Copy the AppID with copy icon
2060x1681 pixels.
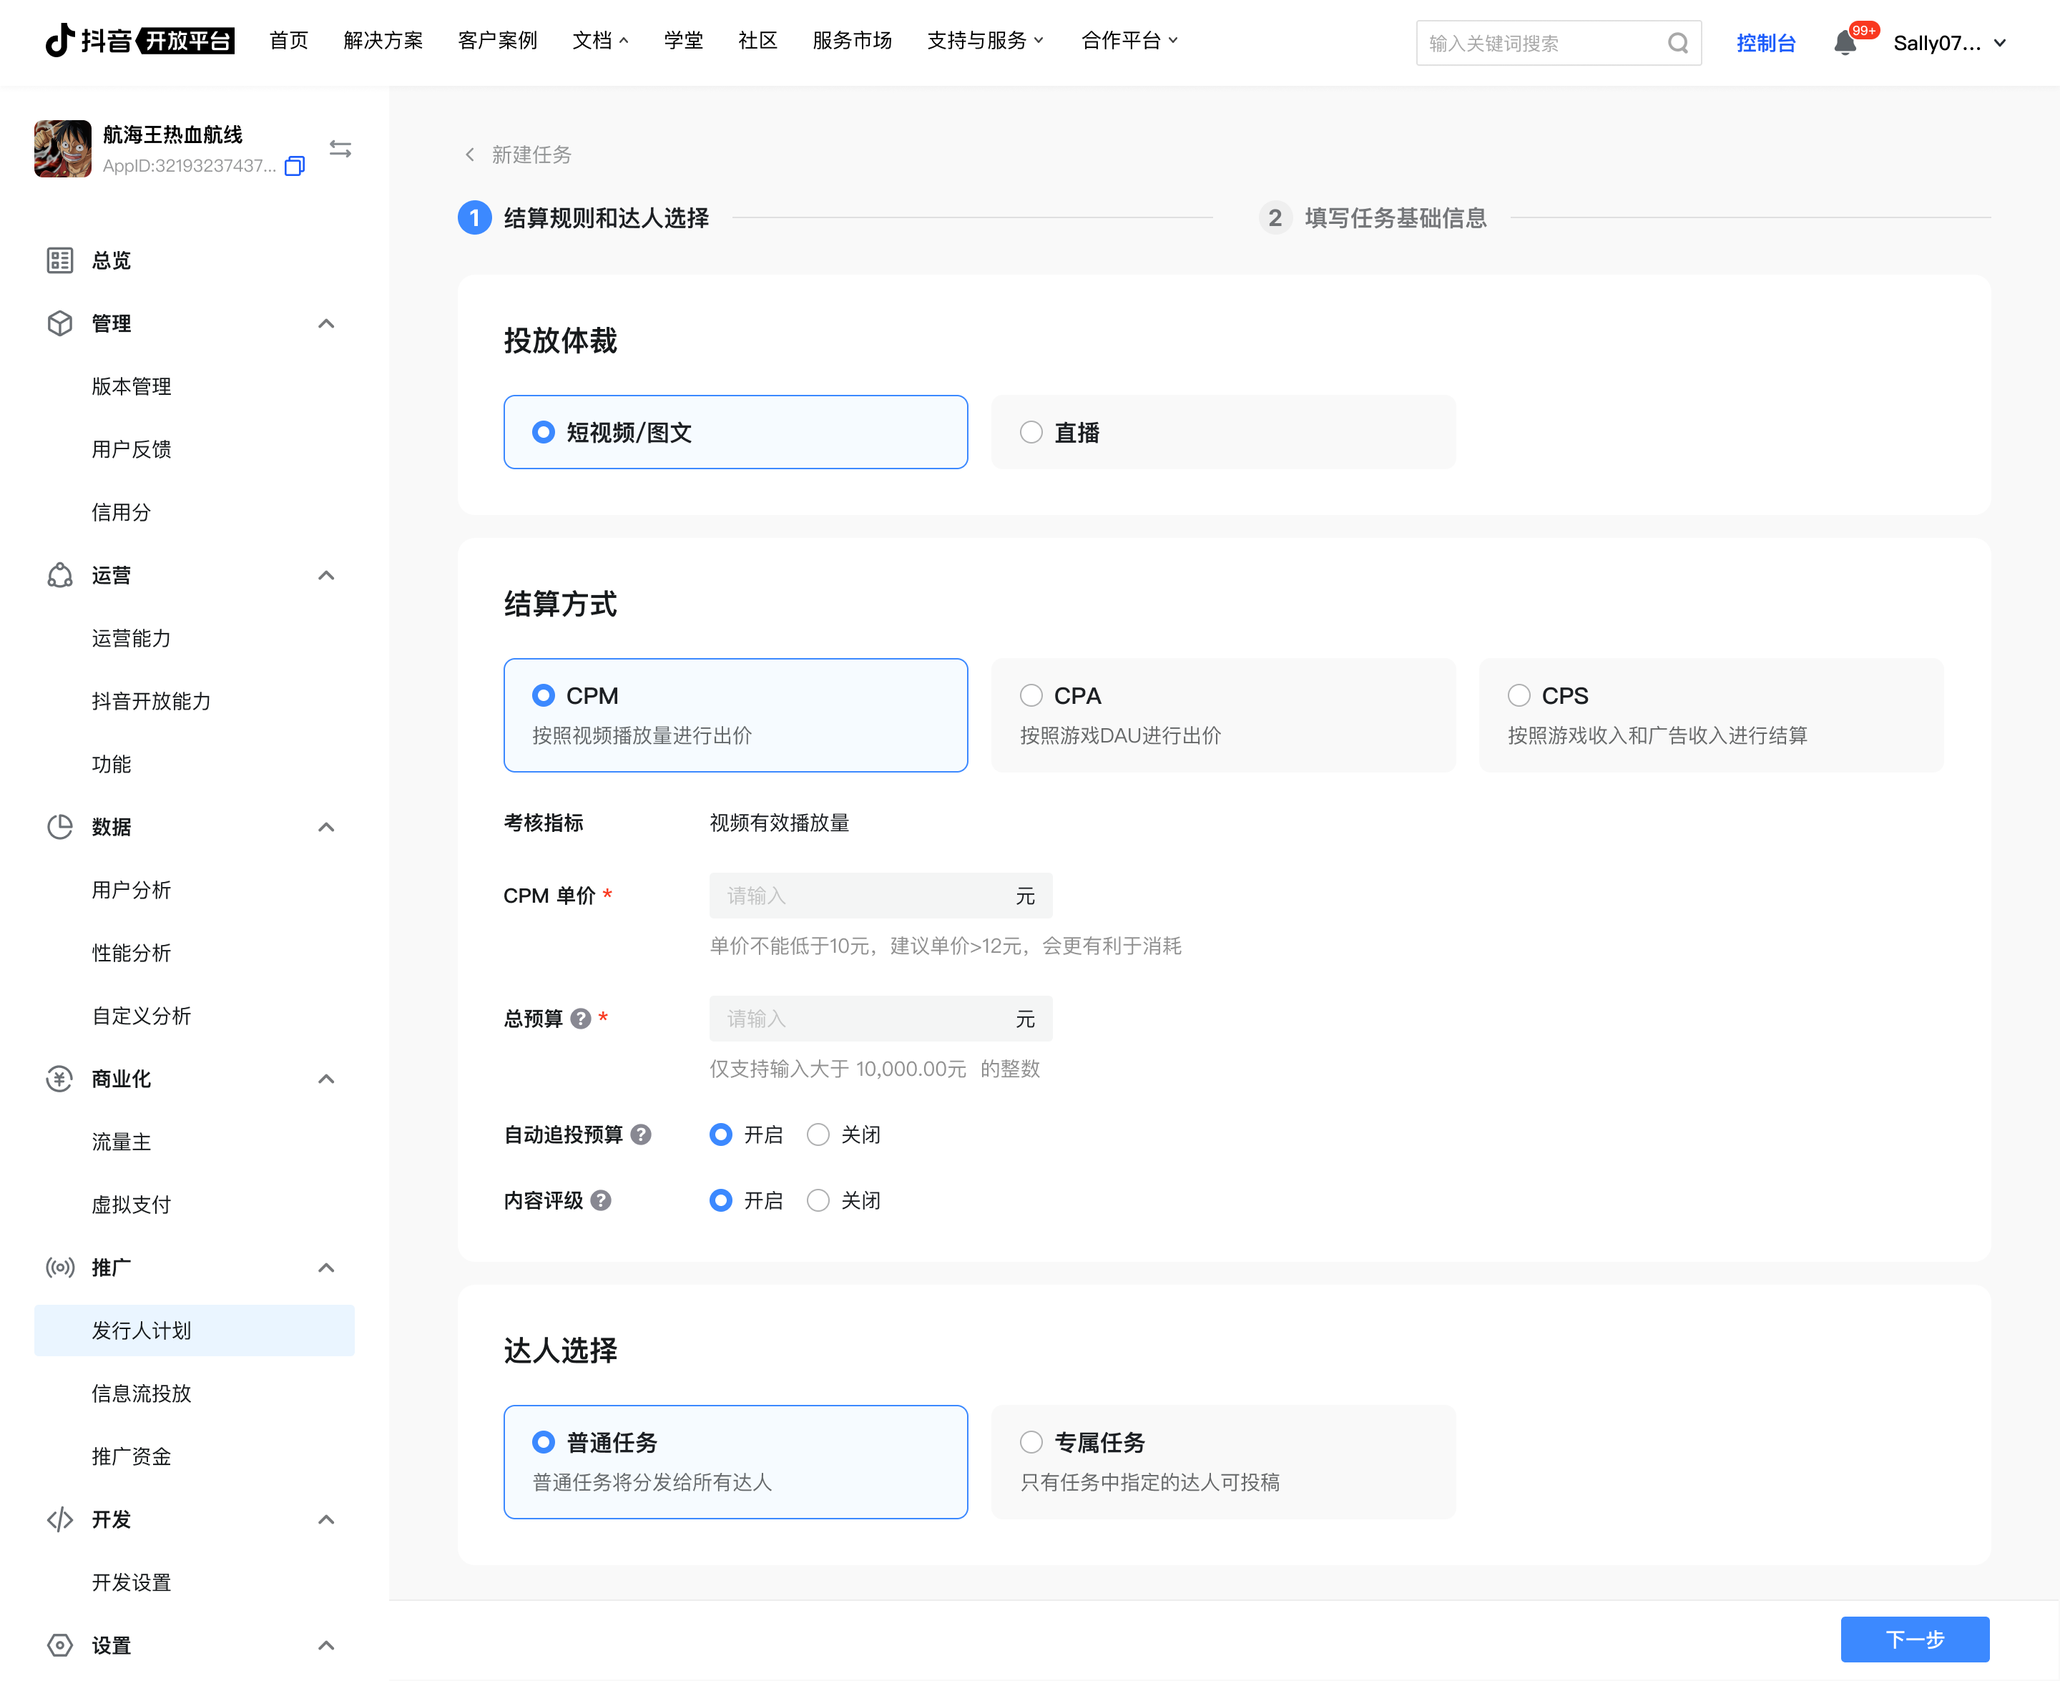(294, 167)
